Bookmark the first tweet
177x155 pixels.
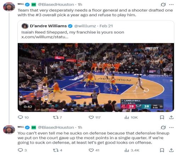[162, 117]
